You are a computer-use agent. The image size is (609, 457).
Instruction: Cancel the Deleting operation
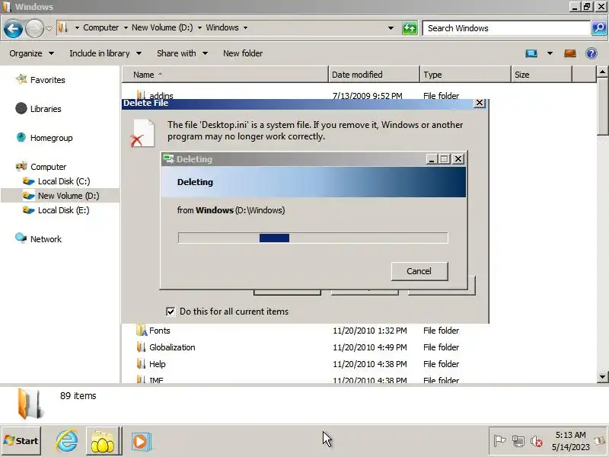click(x=419, y=271)
